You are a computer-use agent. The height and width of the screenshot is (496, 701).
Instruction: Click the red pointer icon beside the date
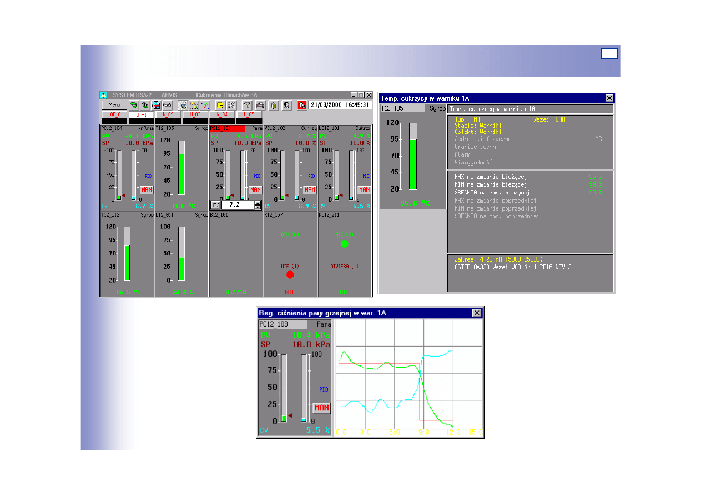pos(302,104)
